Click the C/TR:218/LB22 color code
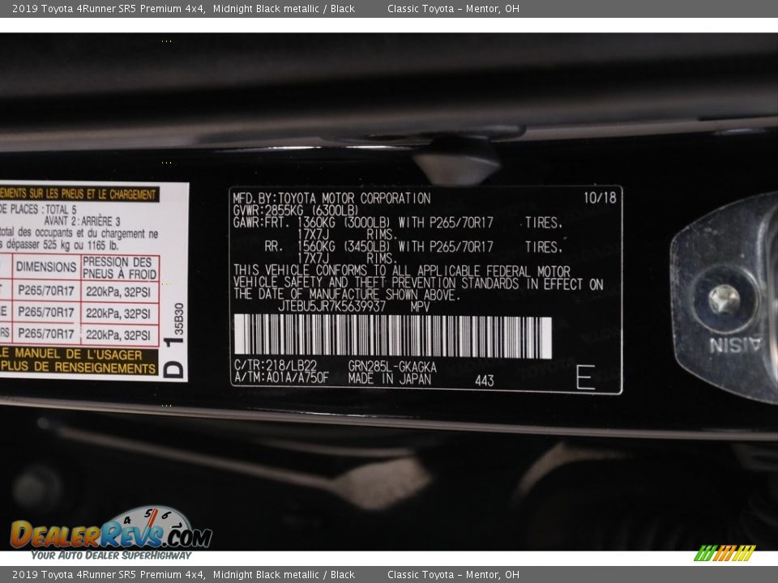Viewport: 778px width, 583px height. [x=275, y=366]
